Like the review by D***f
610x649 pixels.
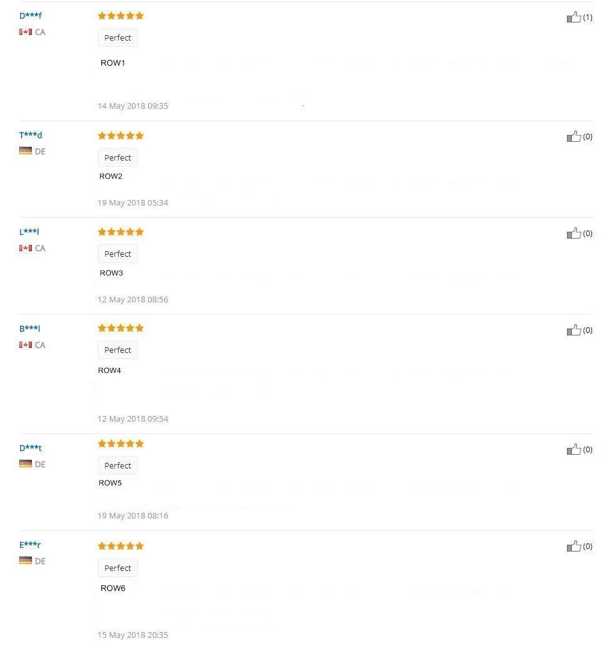click(x=574, y=17)
